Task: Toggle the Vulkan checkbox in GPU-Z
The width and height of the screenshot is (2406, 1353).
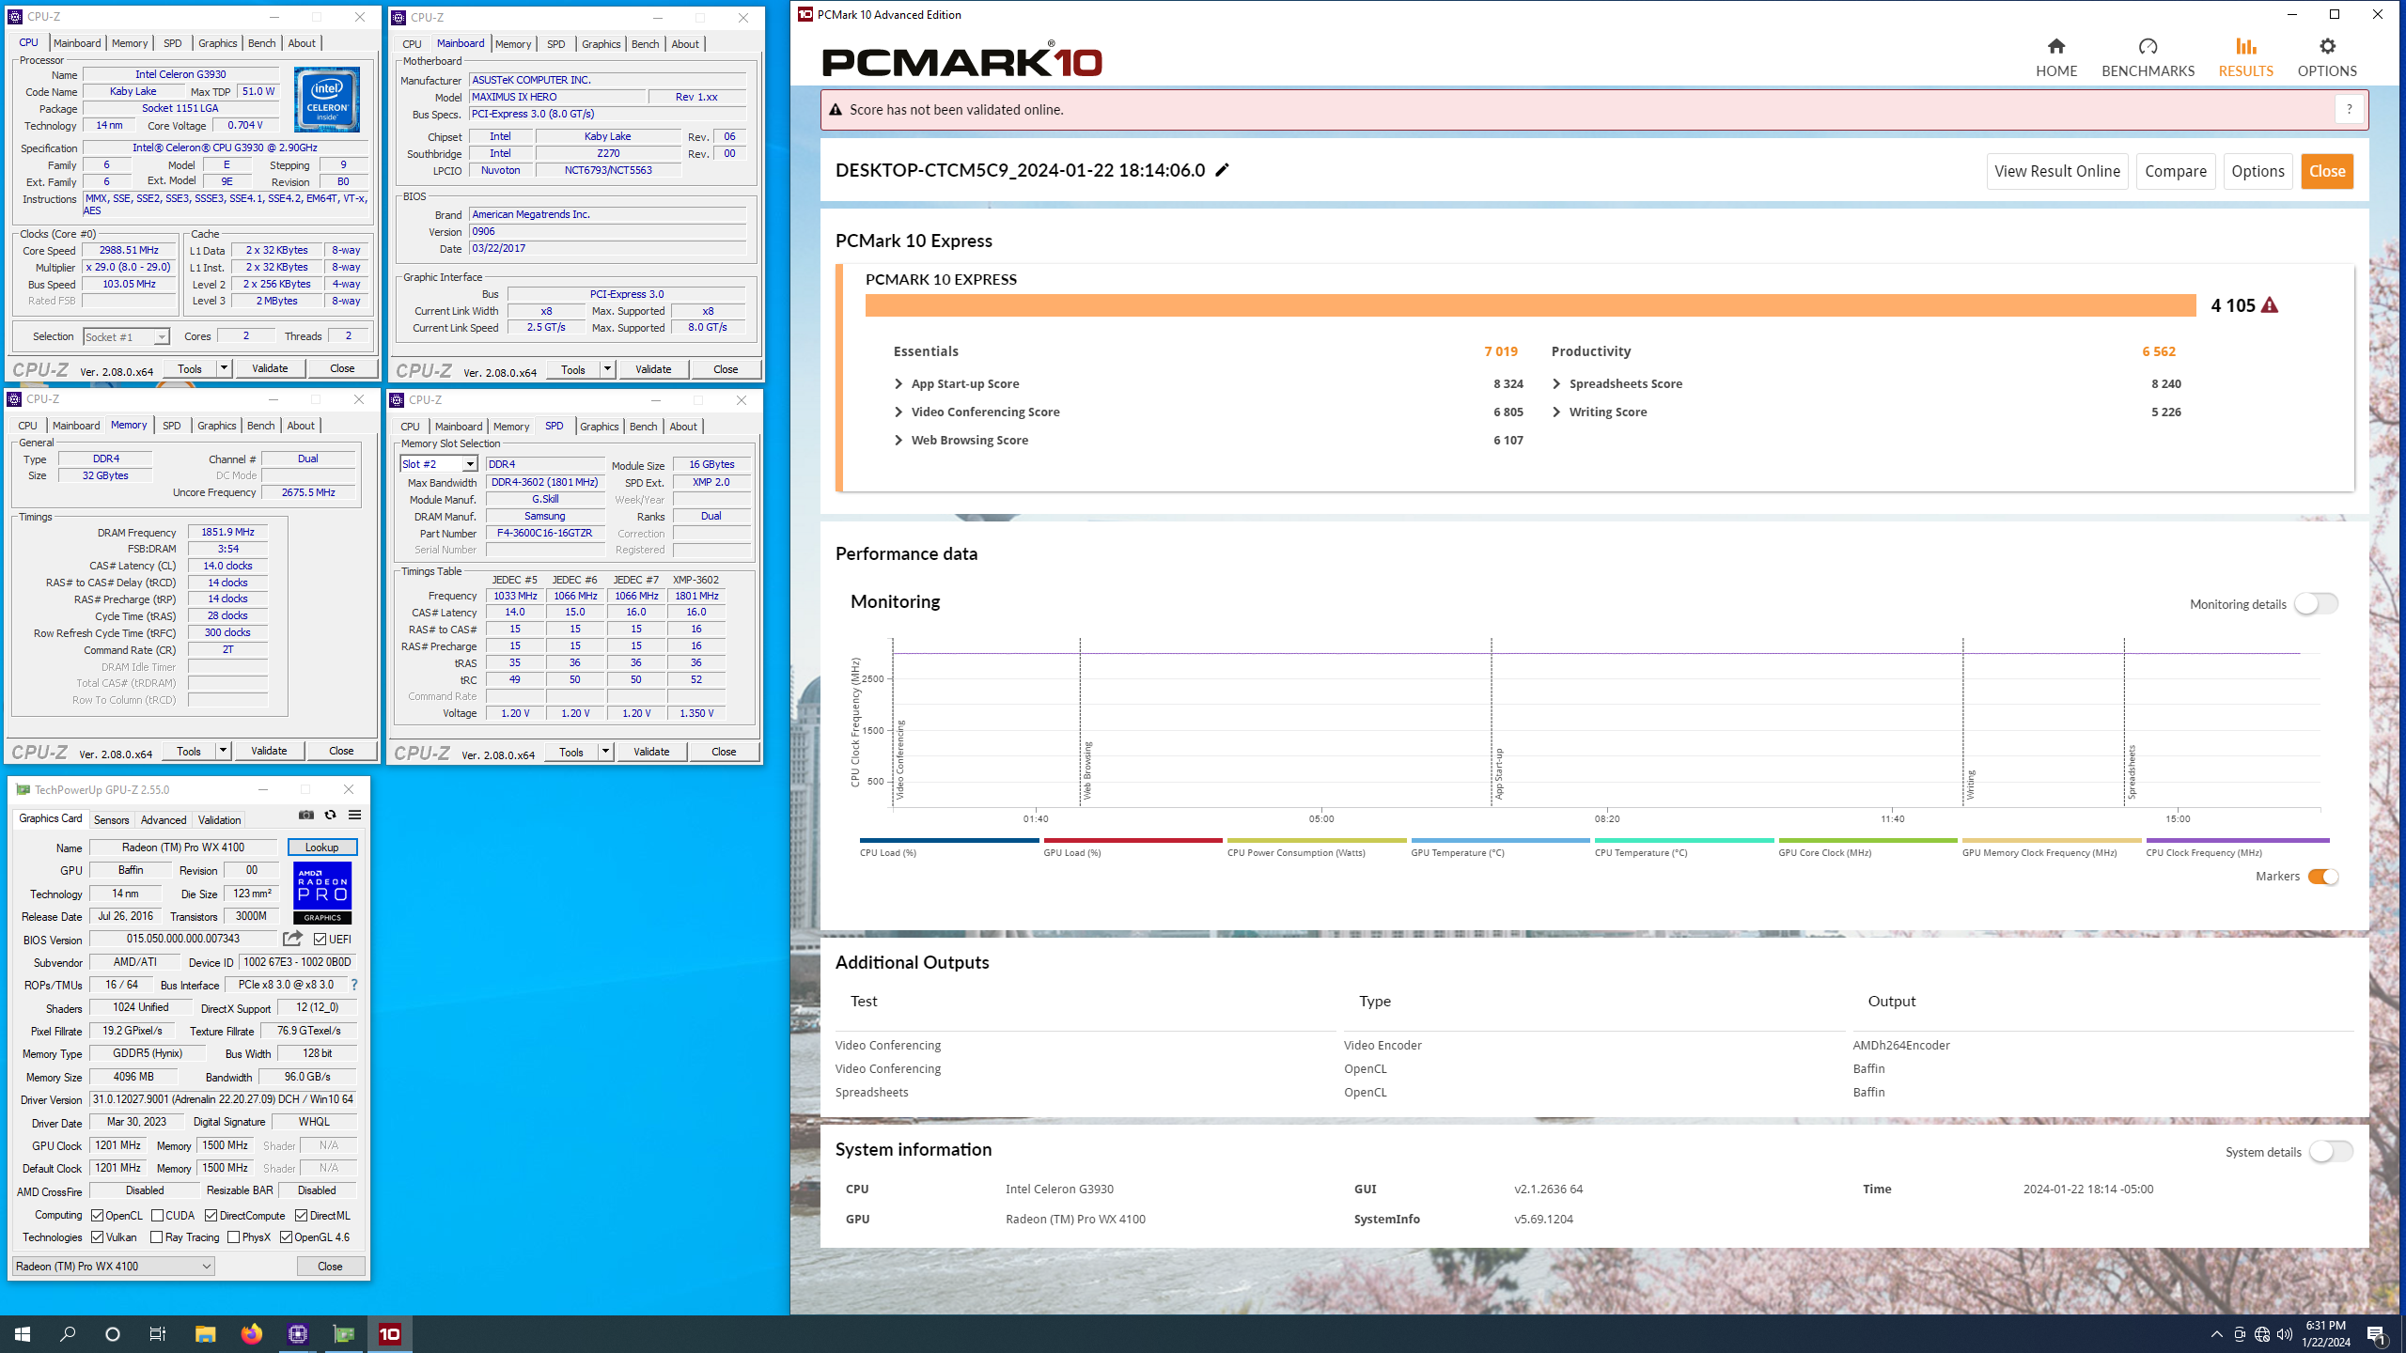Action: [97, 1237]
